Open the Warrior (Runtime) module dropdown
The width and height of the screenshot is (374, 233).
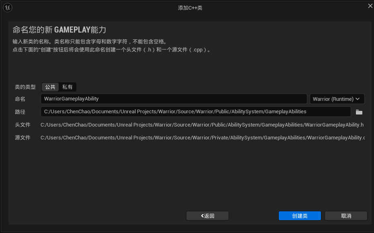[337, 99]
